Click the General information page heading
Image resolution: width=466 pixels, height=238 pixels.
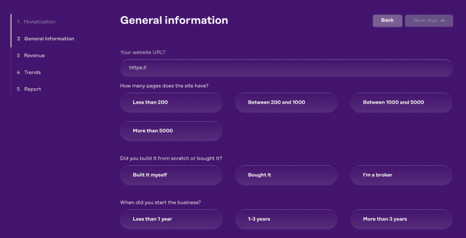(174, 21)
